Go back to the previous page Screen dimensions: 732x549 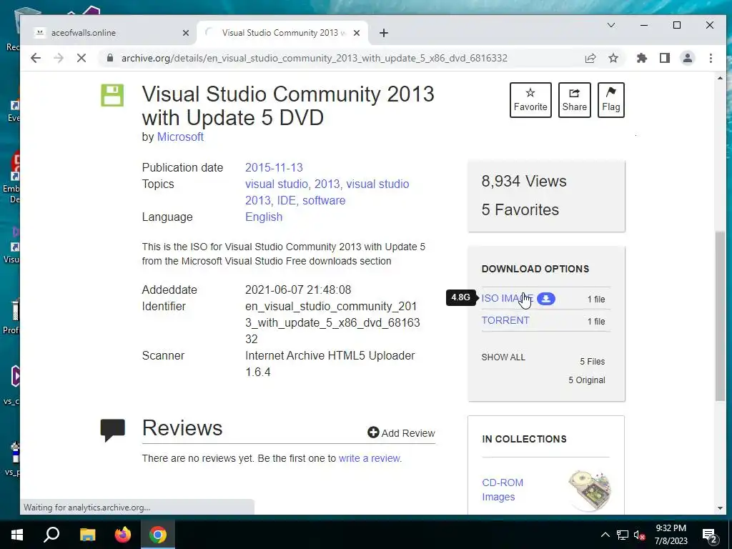point(36,58)
